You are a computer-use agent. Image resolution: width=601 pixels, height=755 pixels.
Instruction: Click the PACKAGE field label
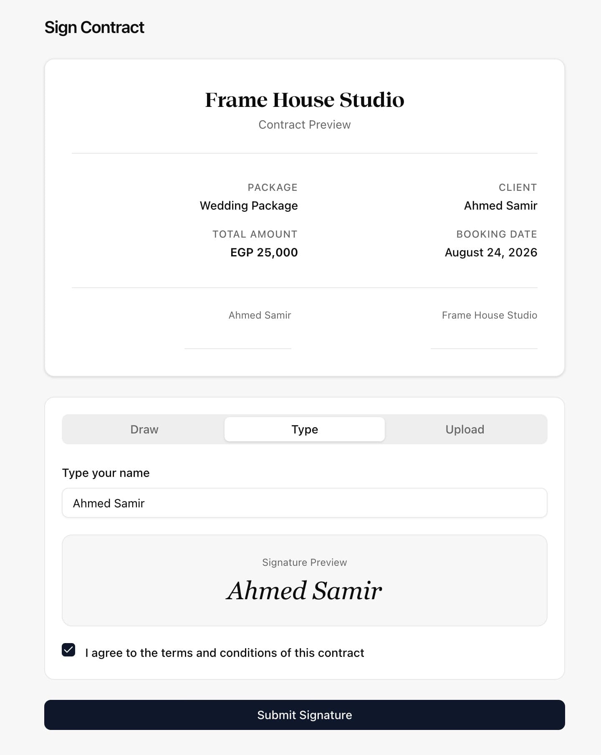click(273, 187)
